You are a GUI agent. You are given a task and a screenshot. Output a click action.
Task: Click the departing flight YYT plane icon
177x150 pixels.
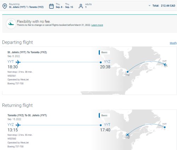click(x=18, y=62)
